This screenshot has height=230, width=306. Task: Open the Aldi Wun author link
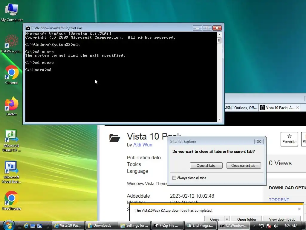coord(143,145)
